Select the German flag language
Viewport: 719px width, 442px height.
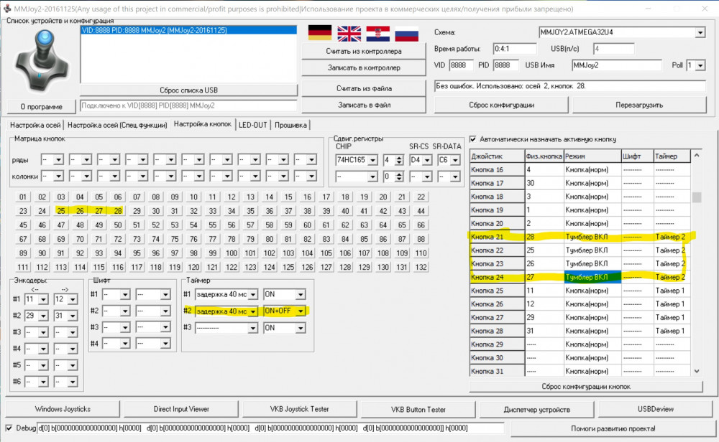click(319, 33)
